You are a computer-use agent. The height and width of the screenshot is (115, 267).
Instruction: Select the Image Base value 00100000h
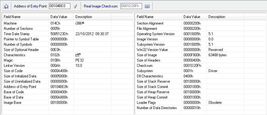point(59,103)
